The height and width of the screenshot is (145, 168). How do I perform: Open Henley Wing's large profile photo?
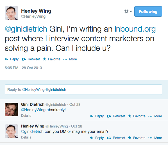point(12,13)
